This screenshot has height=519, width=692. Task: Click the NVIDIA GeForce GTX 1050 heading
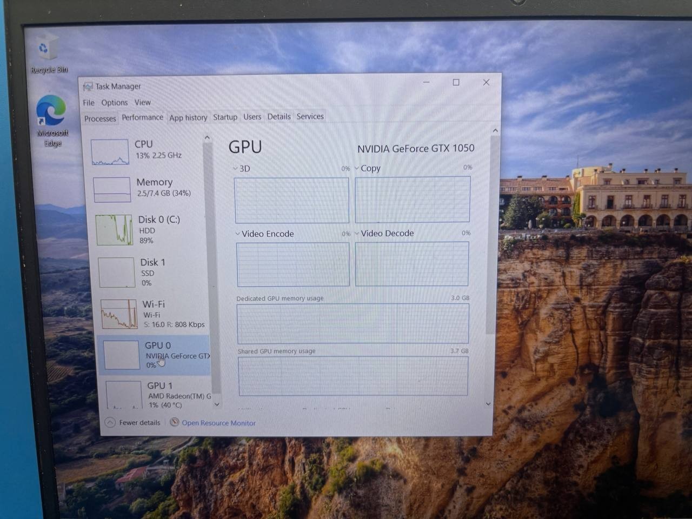tap(416, 148)
